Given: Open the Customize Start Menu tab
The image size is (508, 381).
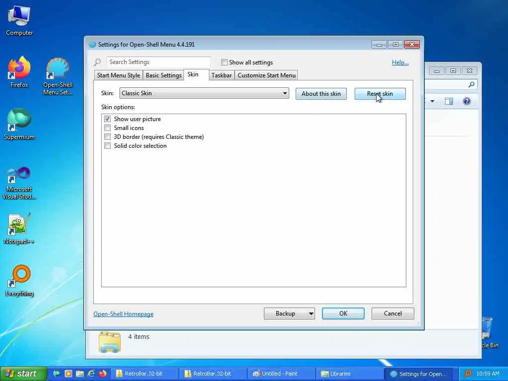Looking at the screenshot, I should [x=266, y=75].
